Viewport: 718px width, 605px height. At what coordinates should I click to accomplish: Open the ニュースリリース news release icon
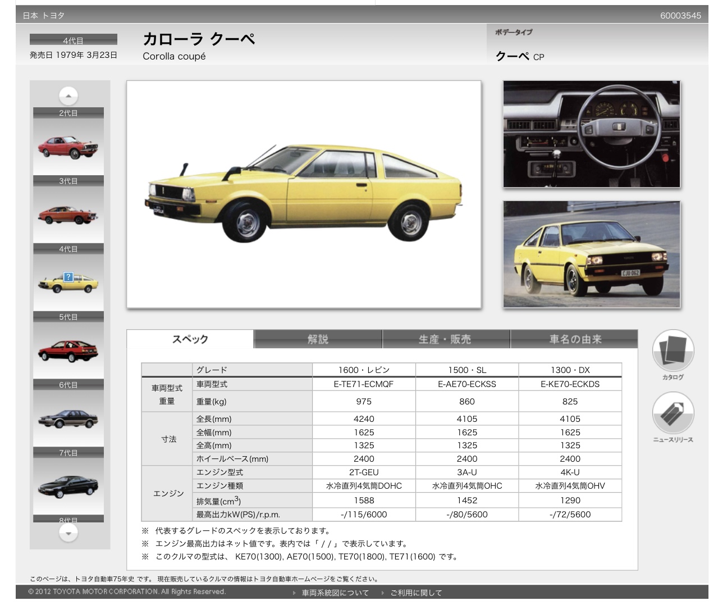673,413
